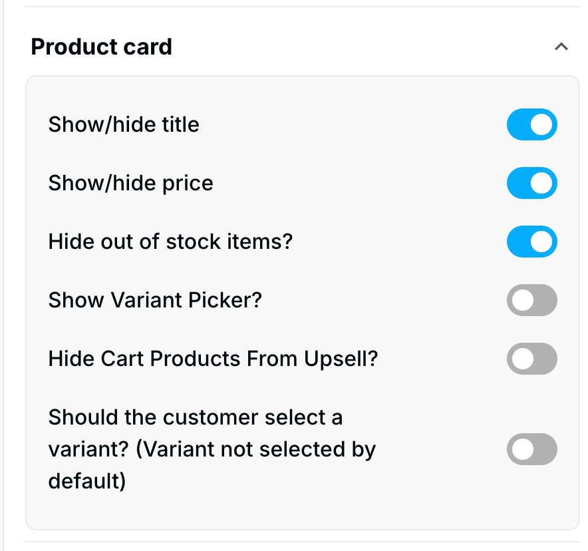Click the Hide Cart Products From Upsell? label

pos(213,359)
